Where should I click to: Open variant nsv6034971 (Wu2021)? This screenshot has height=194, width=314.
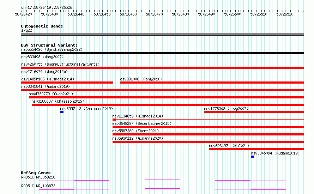coord(229,146)
